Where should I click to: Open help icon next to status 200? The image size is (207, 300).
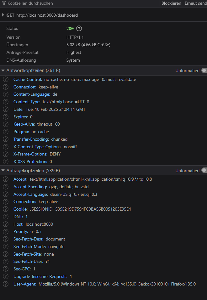point(79,29)
